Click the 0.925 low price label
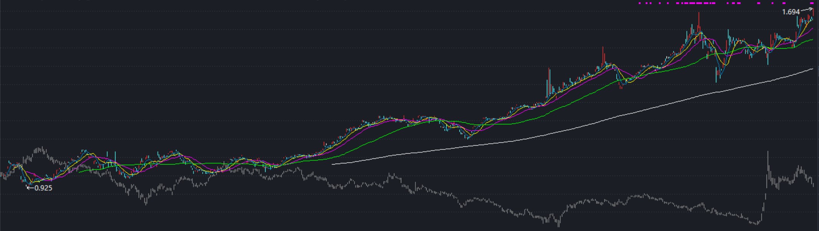The height and width of the screenshot is (231, 819). tap(43, 188)
